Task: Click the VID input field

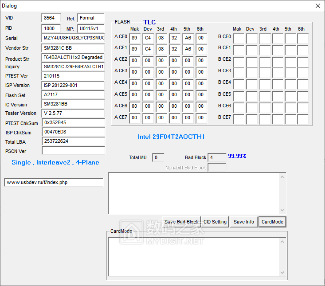Action: coord(51,18)
